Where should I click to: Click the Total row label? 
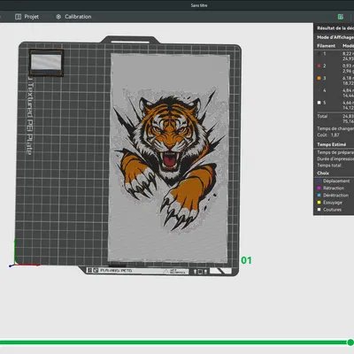(x=322, y=116)
